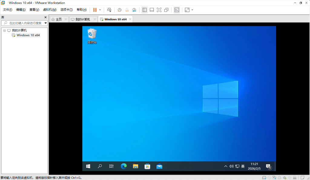Open the guest taskbar search
310x180 pixels.
[100, 166]
